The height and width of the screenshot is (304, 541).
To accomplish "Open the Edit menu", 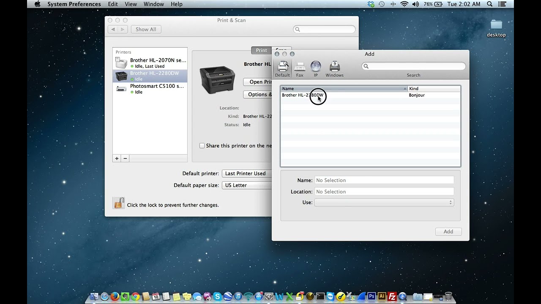I will point(113,4).
